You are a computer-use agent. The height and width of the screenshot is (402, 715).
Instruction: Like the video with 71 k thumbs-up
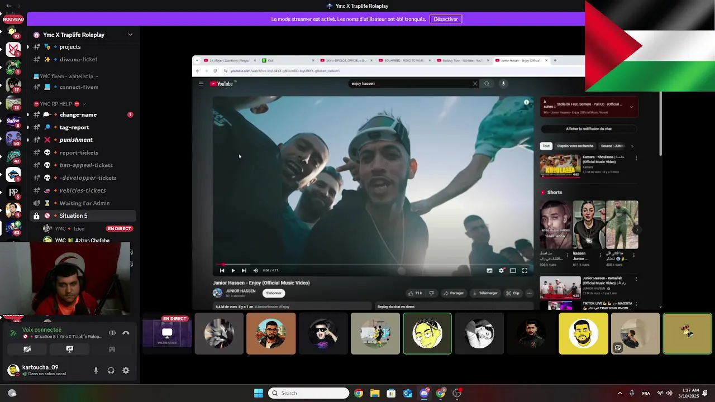pos(415,293)
